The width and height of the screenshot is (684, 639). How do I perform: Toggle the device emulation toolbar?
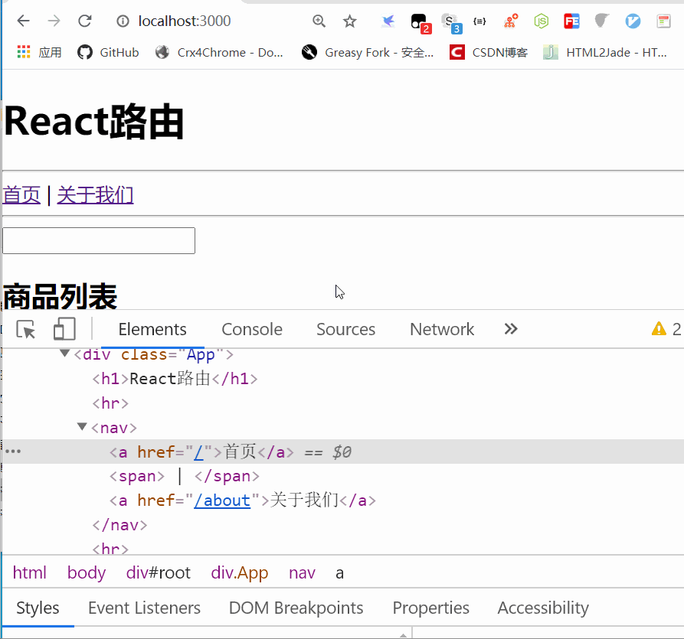[64, 328]
